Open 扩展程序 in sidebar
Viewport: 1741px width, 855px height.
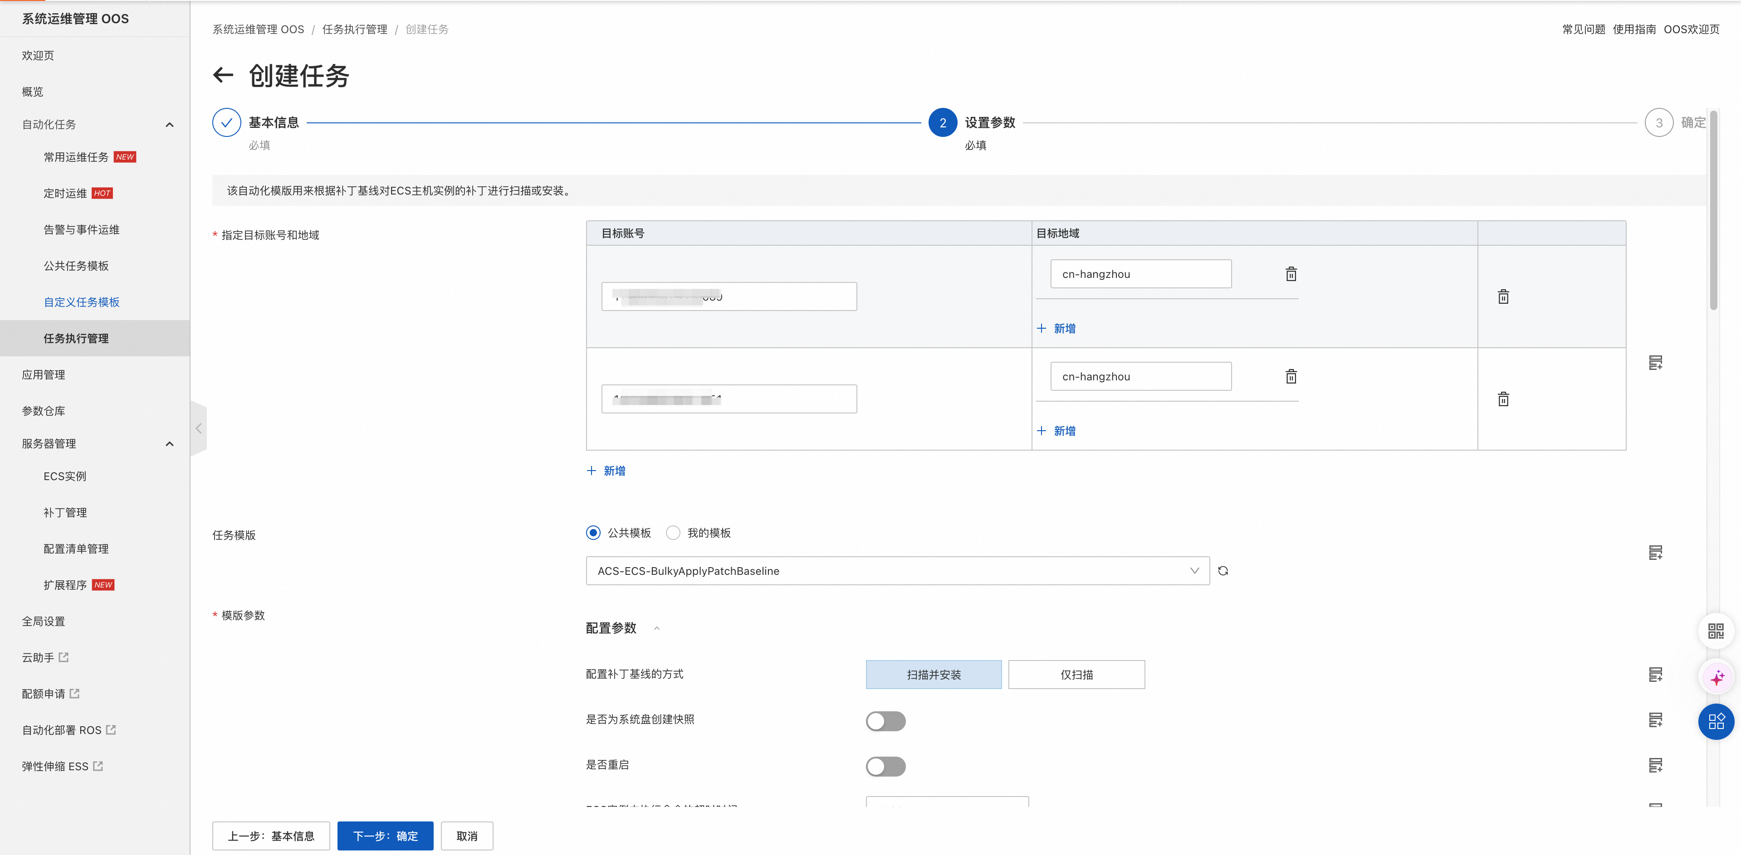(x=65, y=585)
